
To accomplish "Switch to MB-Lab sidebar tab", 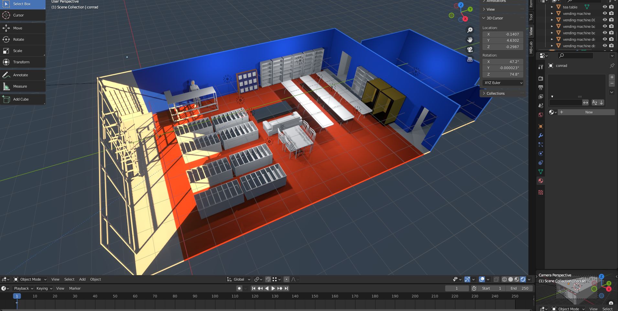I will click(x=531, y=47).
